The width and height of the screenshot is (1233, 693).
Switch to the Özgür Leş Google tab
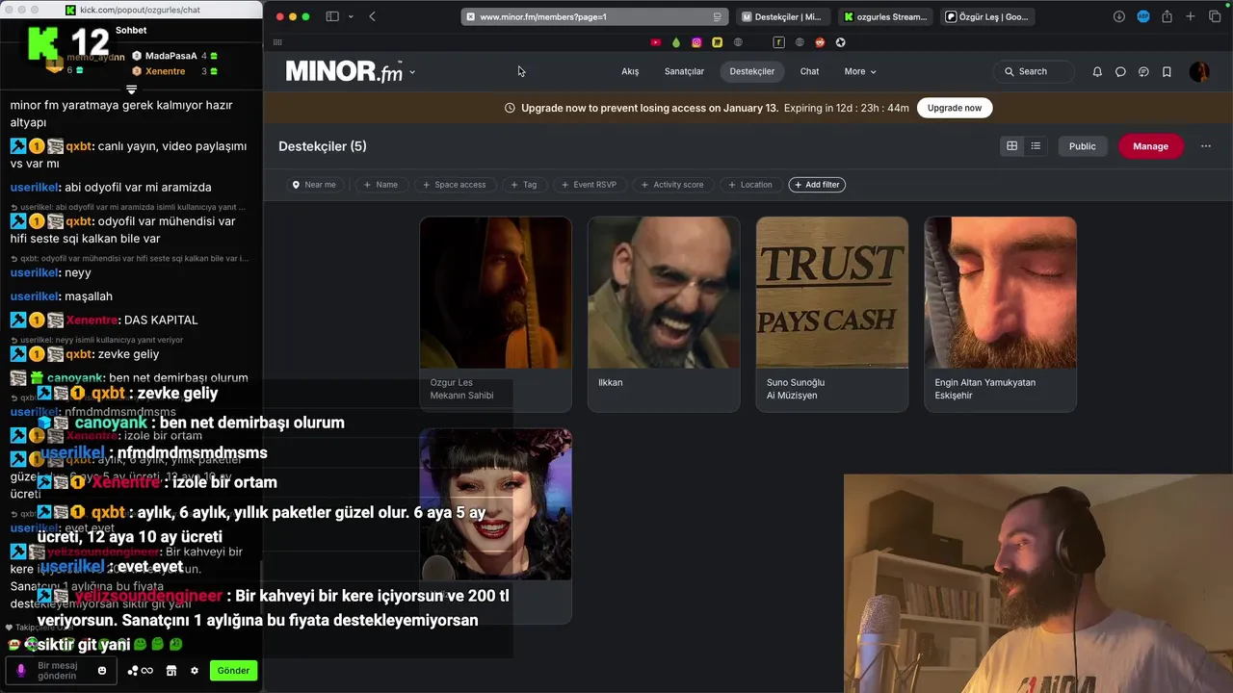987,16
